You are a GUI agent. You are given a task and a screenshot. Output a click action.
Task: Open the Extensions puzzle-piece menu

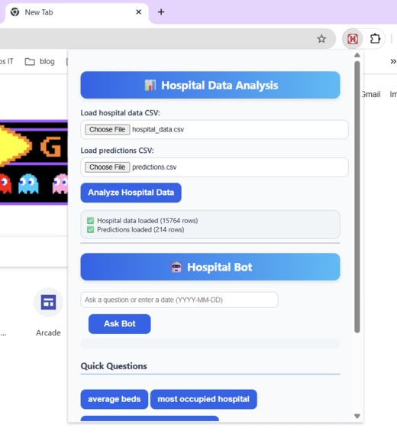[x=375, y=39]
